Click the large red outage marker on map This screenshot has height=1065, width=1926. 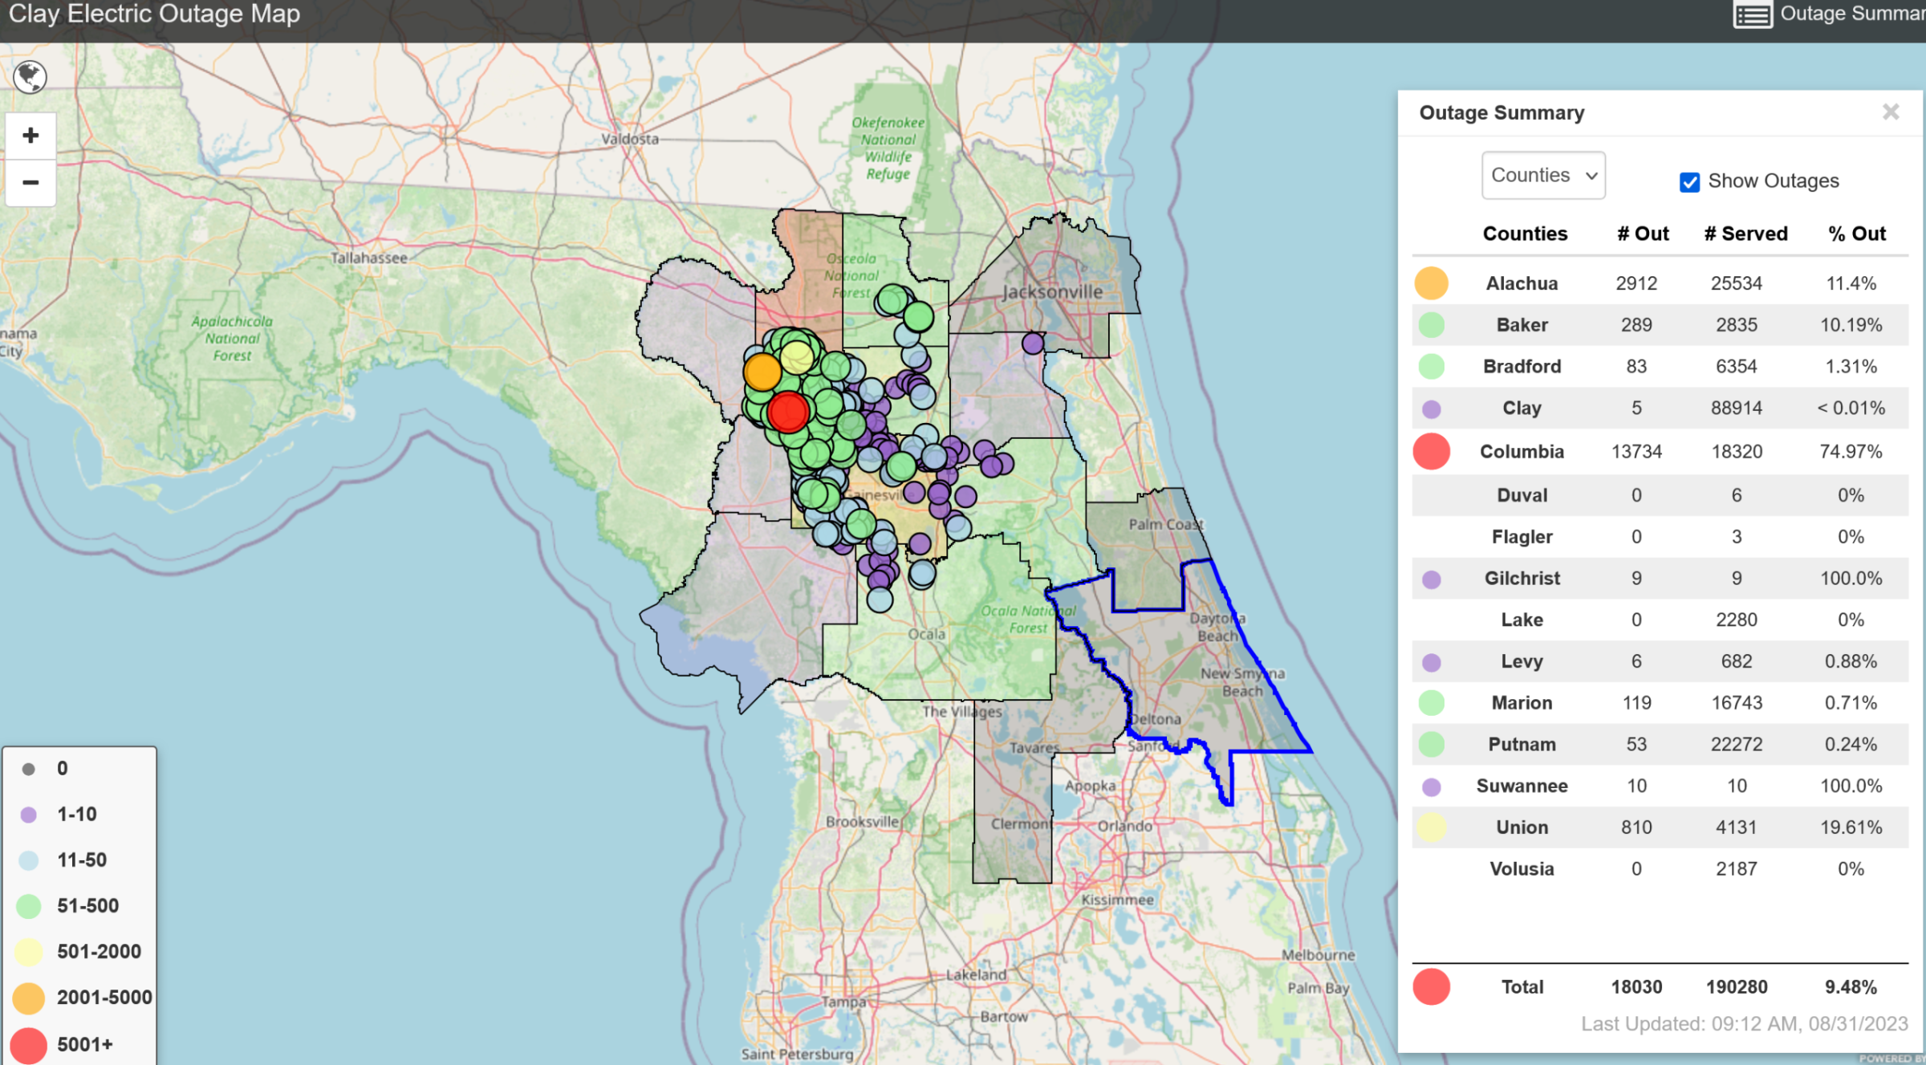788,412
